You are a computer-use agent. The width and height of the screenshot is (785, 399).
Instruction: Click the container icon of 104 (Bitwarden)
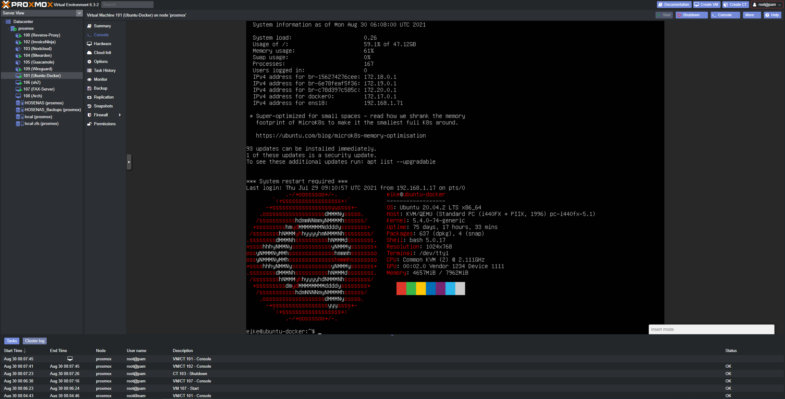[x=18, y=56]
